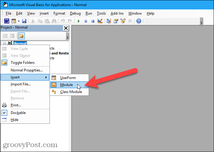Open the Add-Ins menu
The height and width of the screenshot is (152, 214).
(x=117, y=13)
